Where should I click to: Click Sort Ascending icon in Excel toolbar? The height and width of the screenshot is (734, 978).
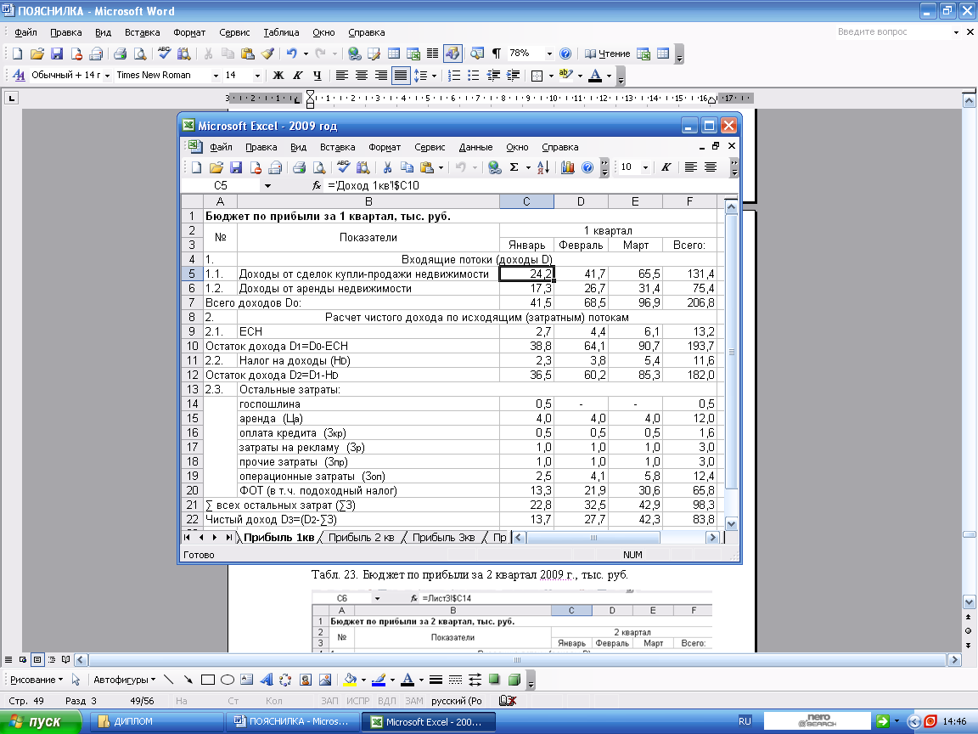tap(544, 167)
